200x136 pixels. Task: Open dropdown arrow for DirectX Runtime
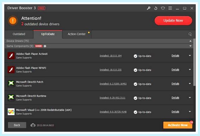tap(190, 98)
